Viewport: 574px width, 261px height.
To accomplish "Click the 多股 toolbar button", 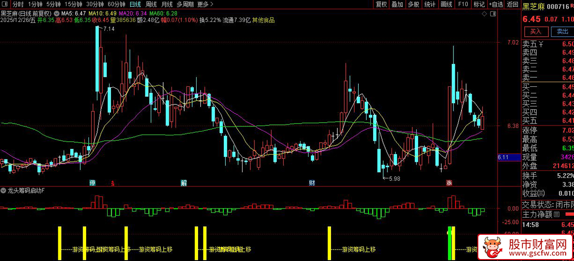I will coord(414,4).
